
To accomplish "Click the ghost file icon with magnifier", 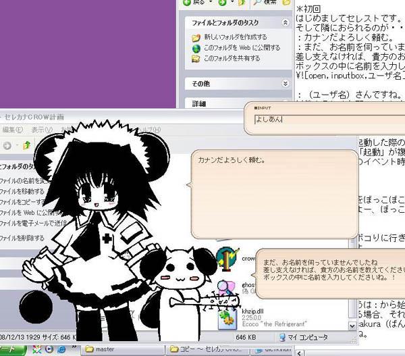I will pyautogui.click(x=227, y=288).
